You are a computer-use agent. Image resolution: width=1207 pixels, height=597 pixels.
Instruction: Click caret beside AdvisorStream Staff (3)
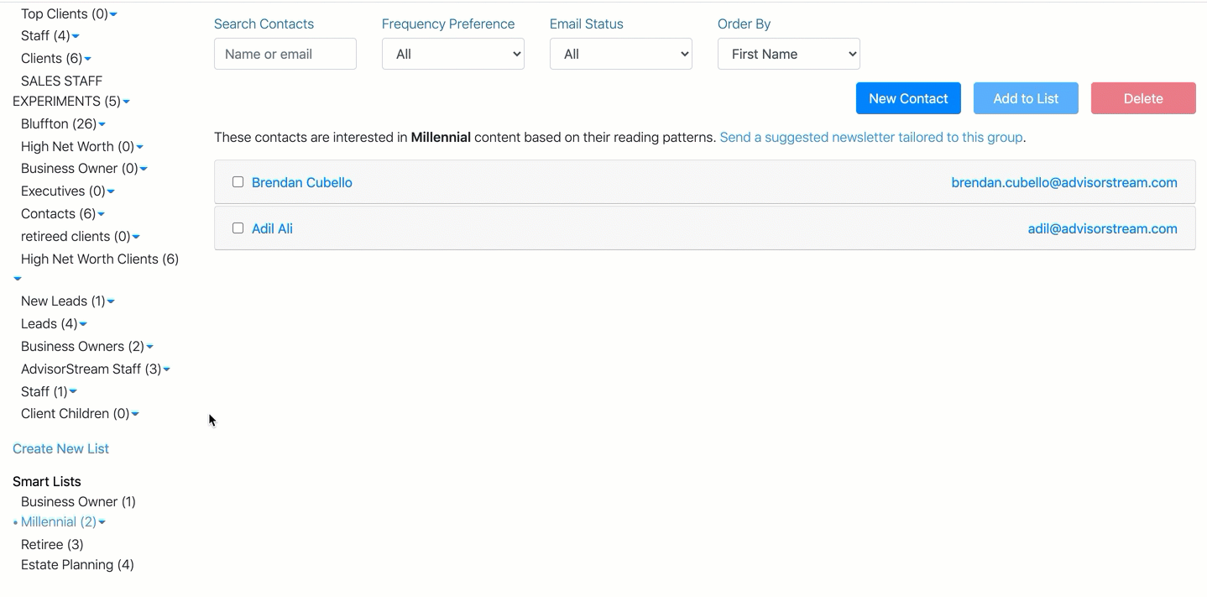pos(167,370)
